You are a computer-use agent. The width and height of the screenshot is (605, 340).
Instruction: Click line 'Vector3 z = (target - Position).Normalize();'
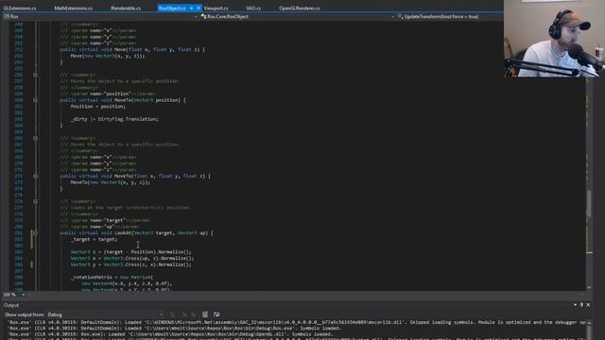[130, 252]
